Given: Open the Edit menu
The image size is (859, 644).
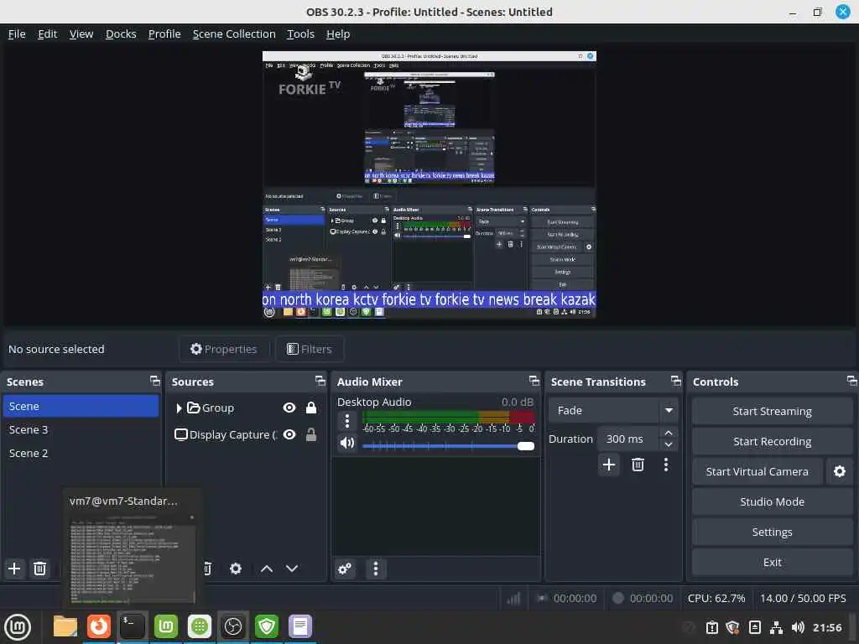Looking at the screenshot, I should [x=47, y=34].
